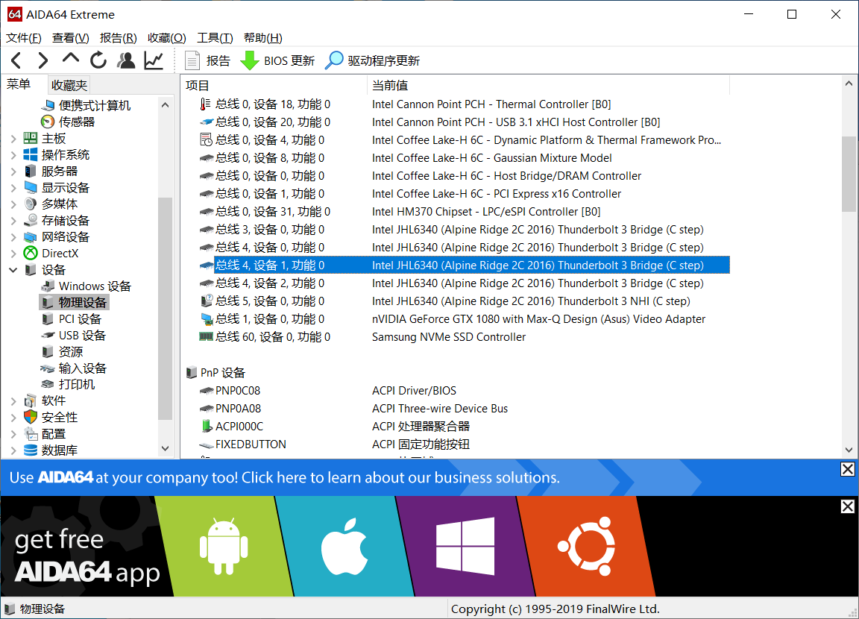
Task: Click the Ubuntu logo in the ad
Action: (587, 546)
